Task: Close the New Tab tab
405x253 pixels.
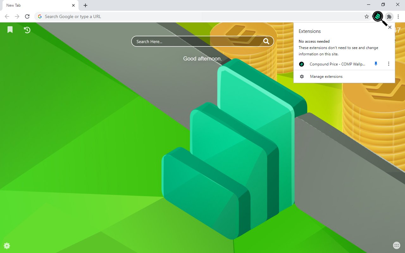Action: click(73, 5)
